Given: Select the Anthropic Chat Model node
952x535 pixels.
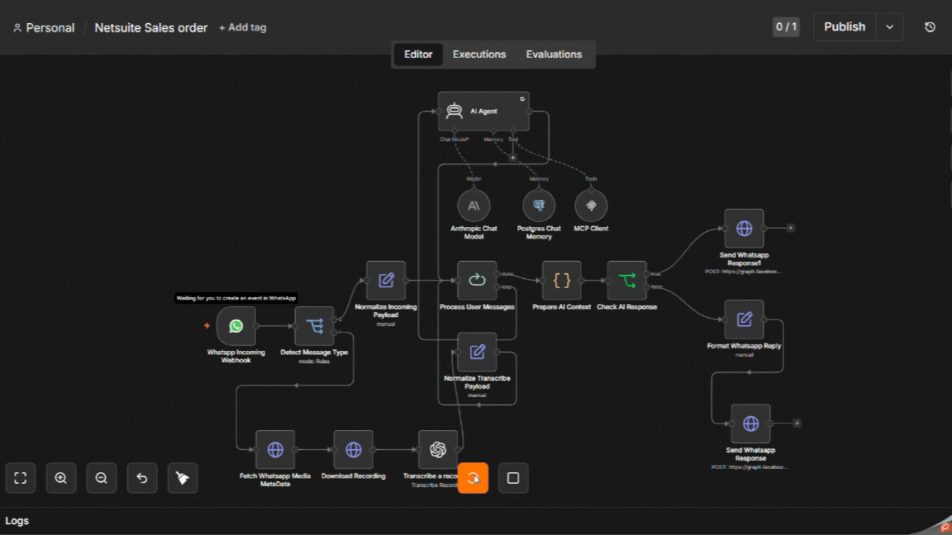Looking at the screenshot, I should pyautogui.click(x=474, y=206).
